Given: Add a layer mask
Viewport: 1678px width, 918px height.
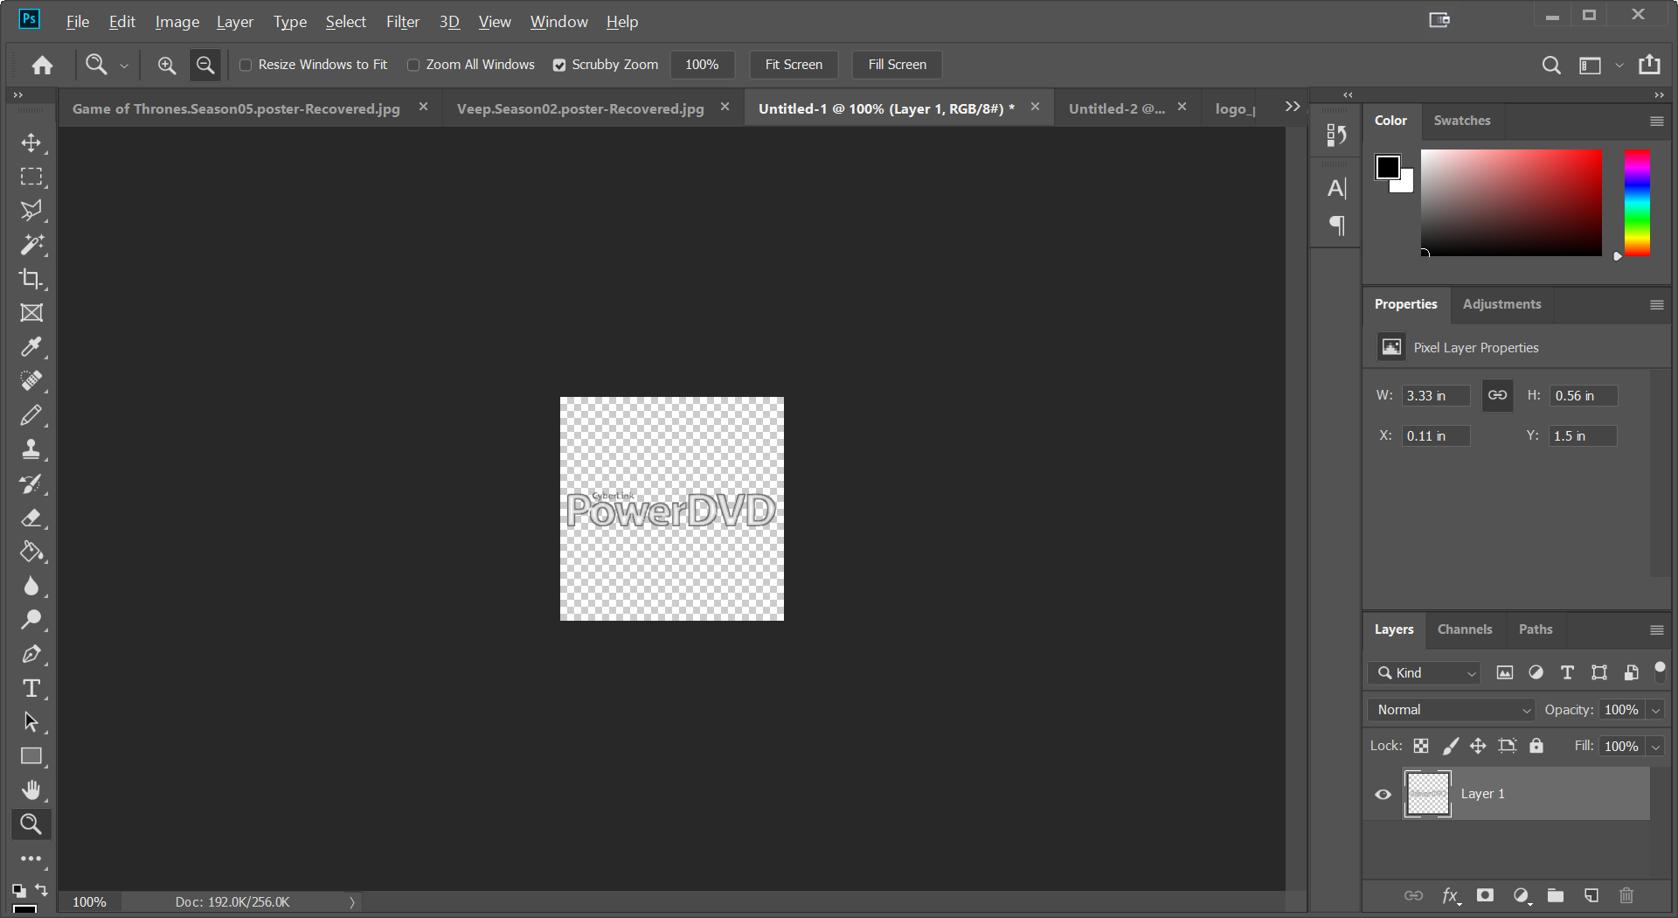Looking at the screenshot, I should point(1485,895).
